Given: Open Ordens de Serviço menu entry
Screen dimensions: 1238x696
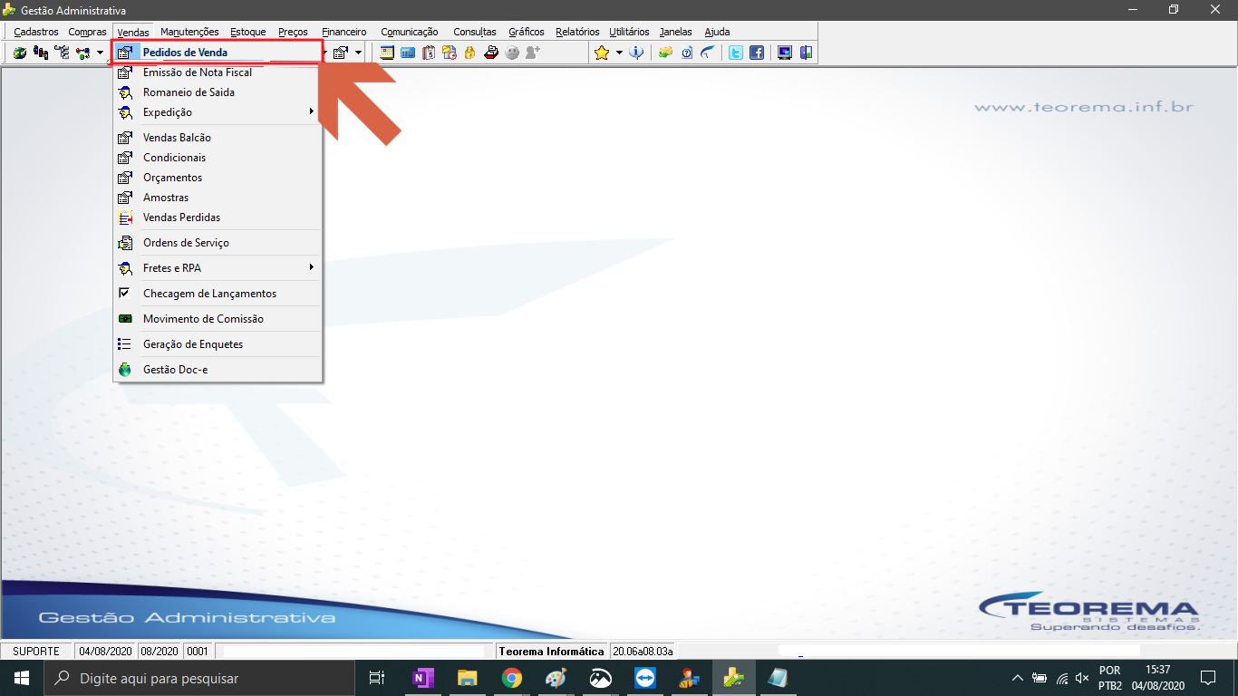Looking at the screenshot, I should pos(218,243).
